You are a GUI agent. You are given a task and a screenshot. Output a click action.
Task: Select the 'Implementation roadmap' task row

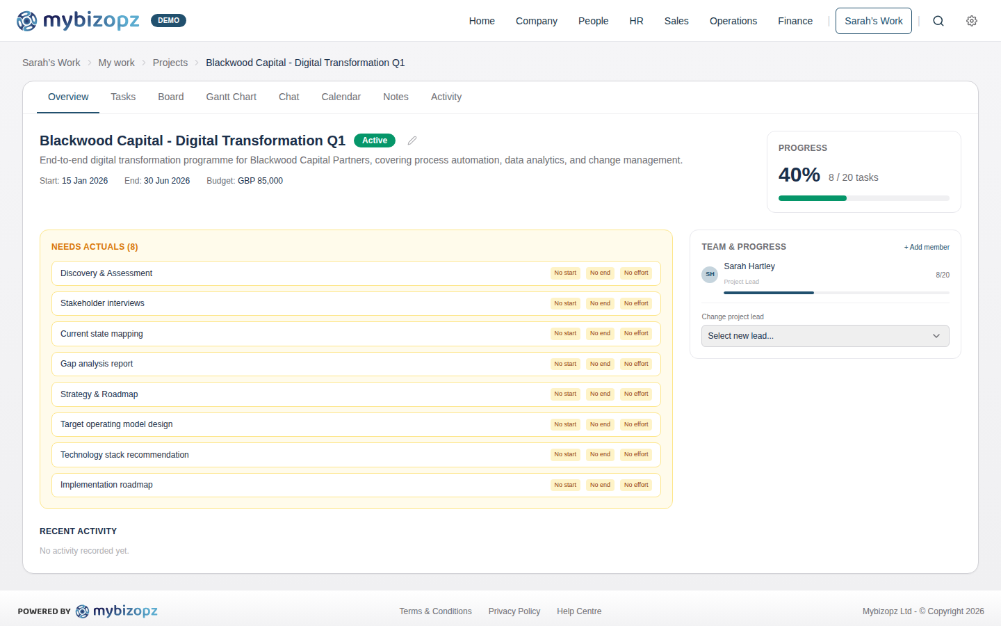click(278, 485)
